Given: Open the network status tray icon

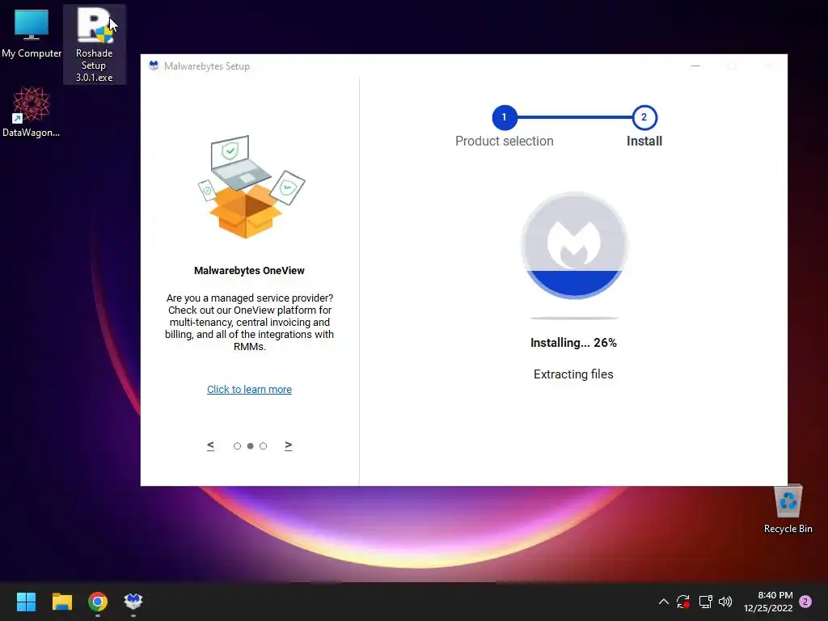Looking at the screenshot, I should point(705,602).
